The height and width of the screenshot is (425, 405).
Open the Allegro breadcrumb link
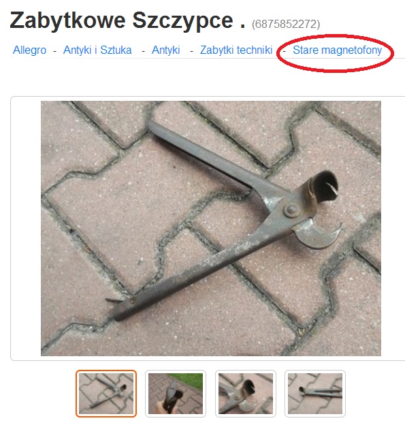(x=29, y=50)
